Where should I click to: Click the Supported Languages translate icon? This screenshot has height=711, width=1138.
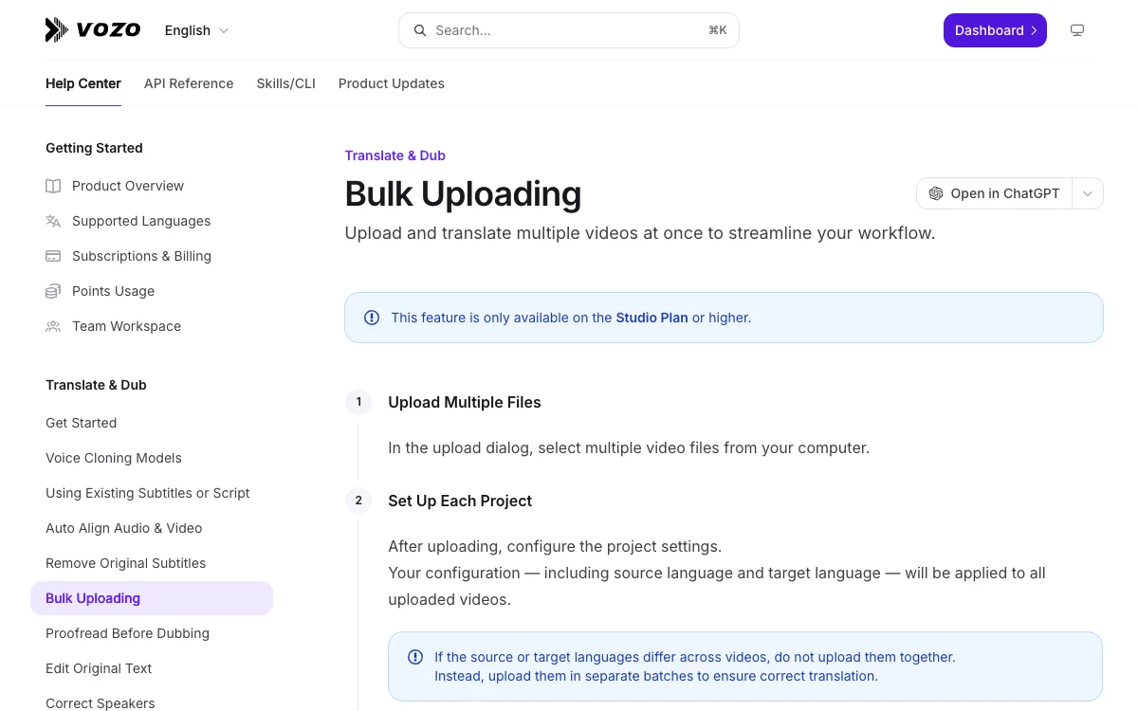click(53, 221)
